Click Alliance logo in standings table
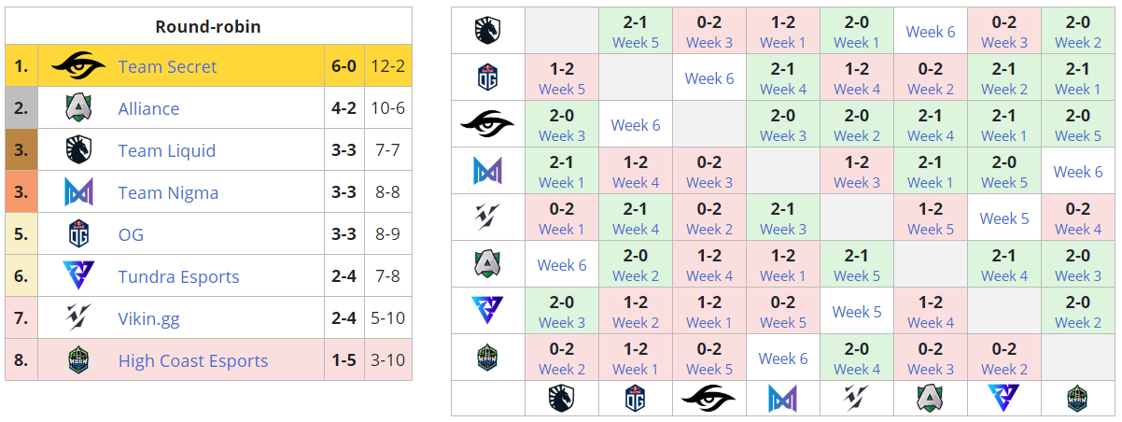This screenshot has width=1122, height=422. tap(77, 108)
